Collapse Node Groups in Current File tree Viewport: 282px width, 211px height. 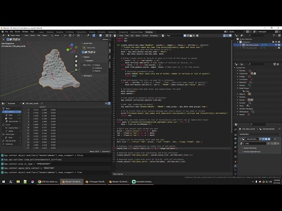pyautogui.click(x=237, y=88)
